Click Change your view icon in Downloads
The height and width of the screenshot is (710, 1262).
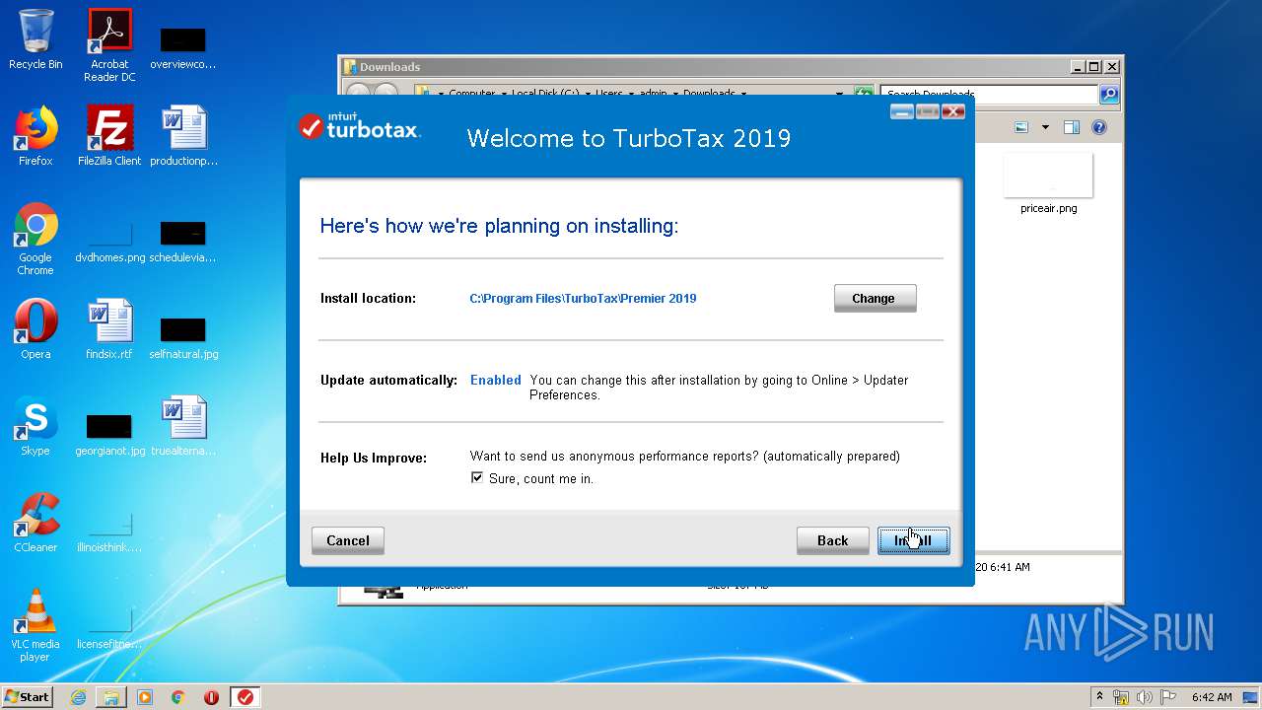[1022, 127]
